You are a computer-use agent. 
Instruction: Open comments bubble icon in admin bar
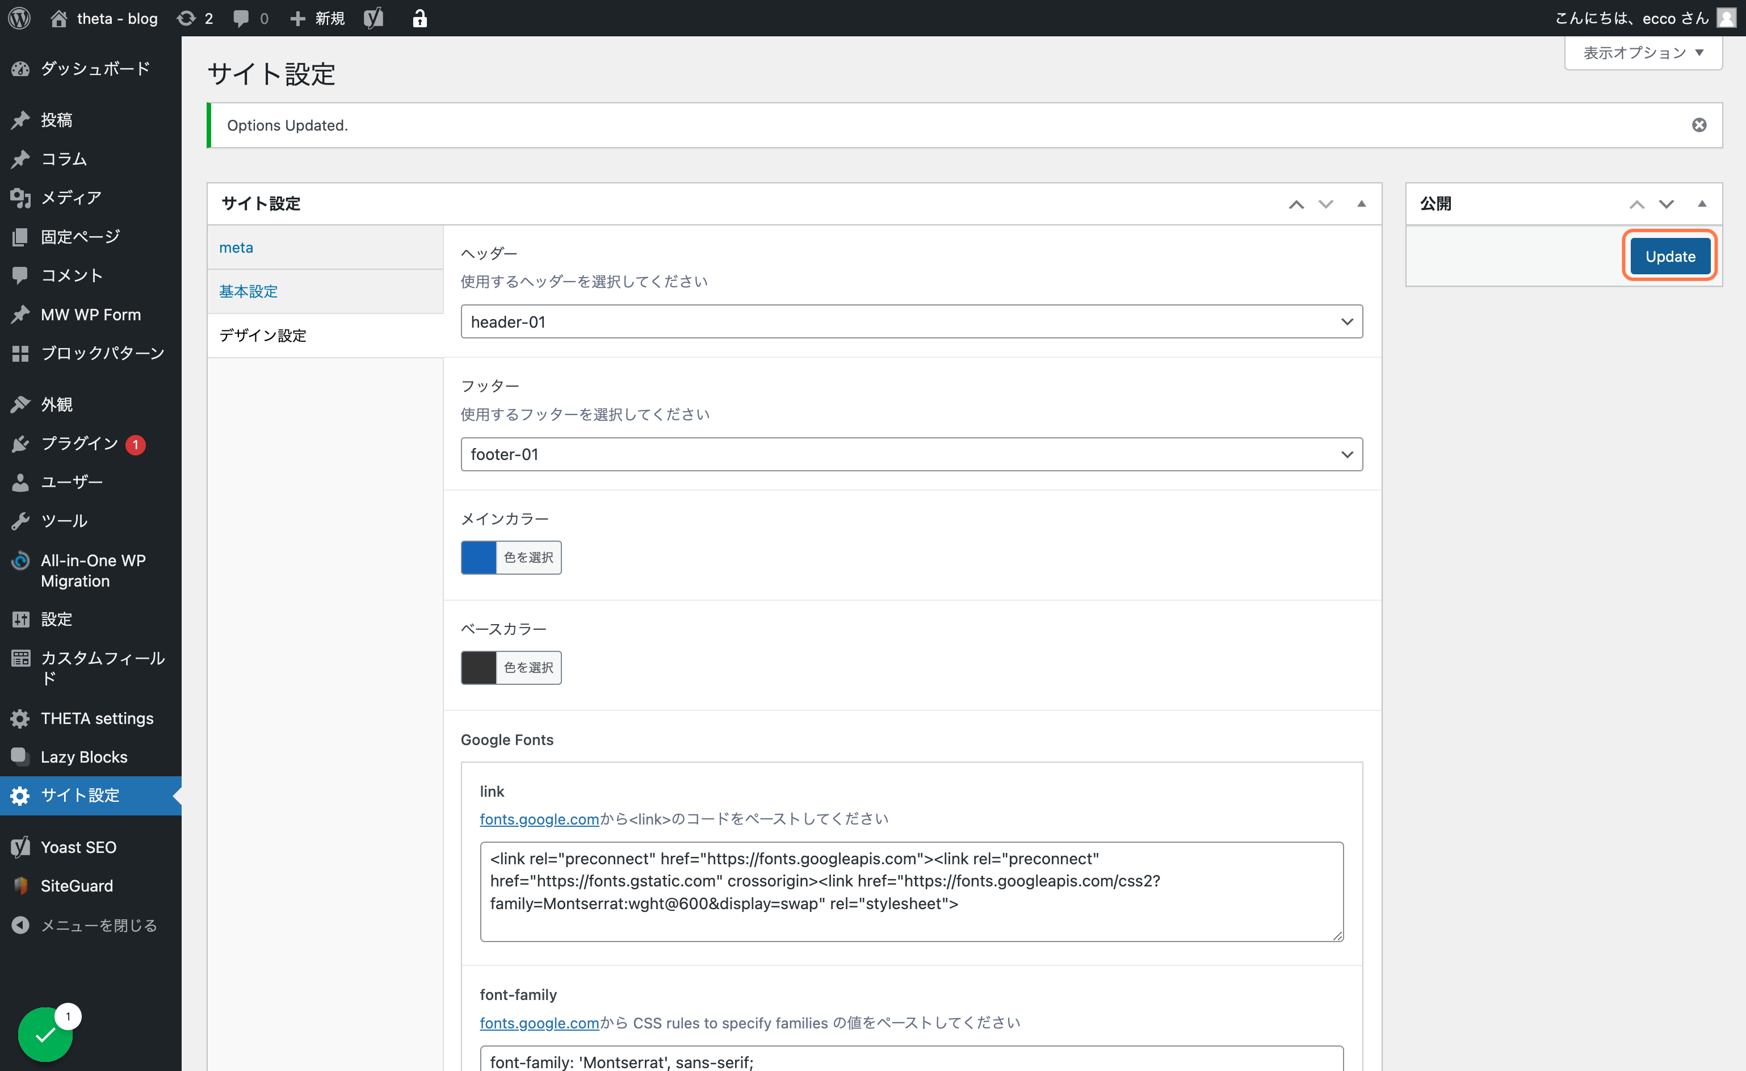click(242, 18)
